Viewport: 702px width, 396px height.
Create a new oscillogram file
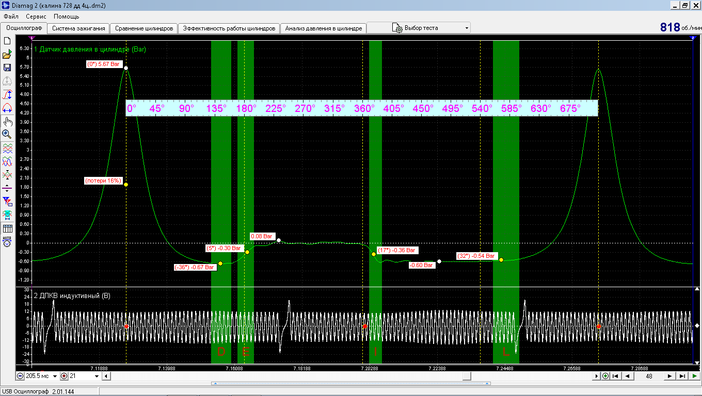(7, 41)
